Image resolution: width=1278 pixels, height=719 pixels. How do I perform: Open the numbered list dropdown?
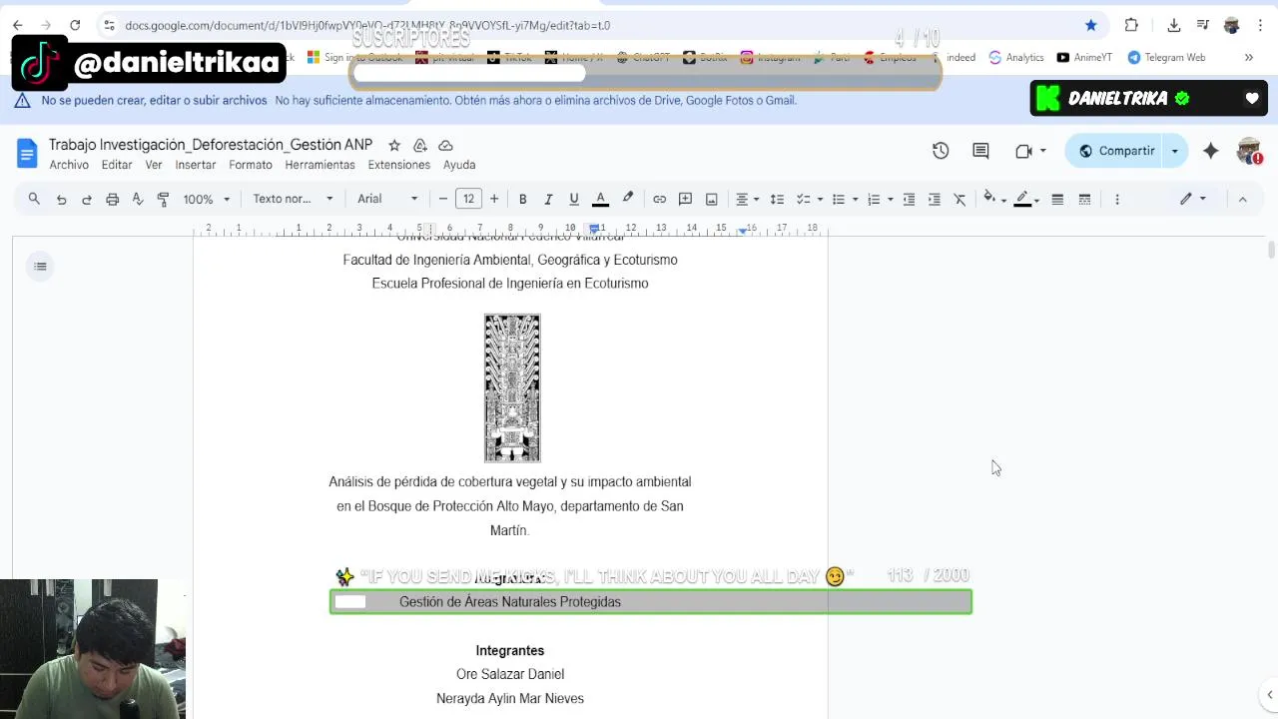880,199
